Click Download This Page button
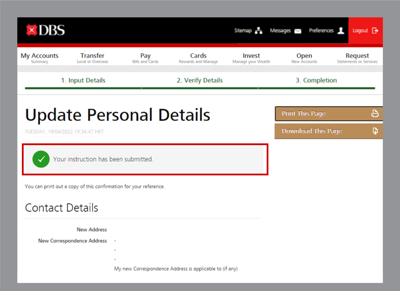 tap(312, 131)
